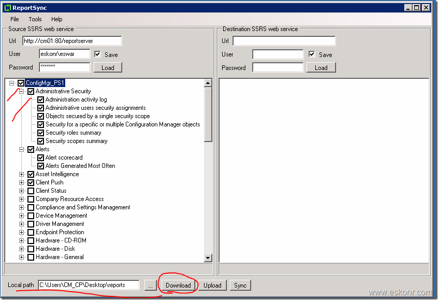Open the File menu
Image resolution: width=438 pixels, height=300 pixels.
pyautogui.click(x=14, y=19)
